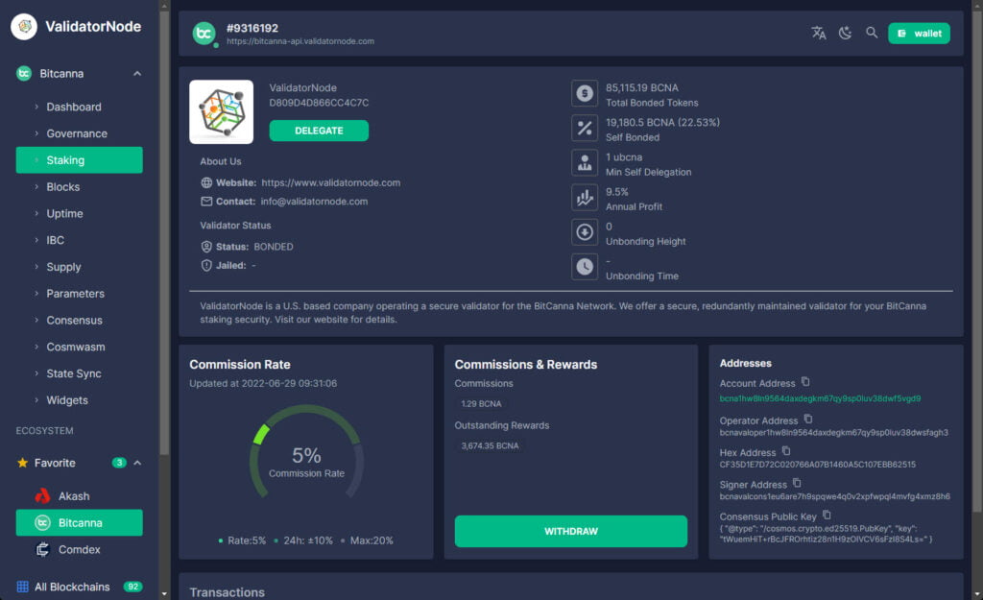Click the Website globe icon
Image resolution: width=983 pixels, height=600 pixels.
tap(206, 183)
